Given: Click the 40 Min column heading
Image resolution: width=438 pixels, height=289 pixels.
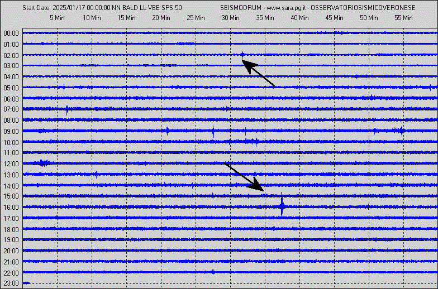Looking at the screenshot, I should coord(299,18).
